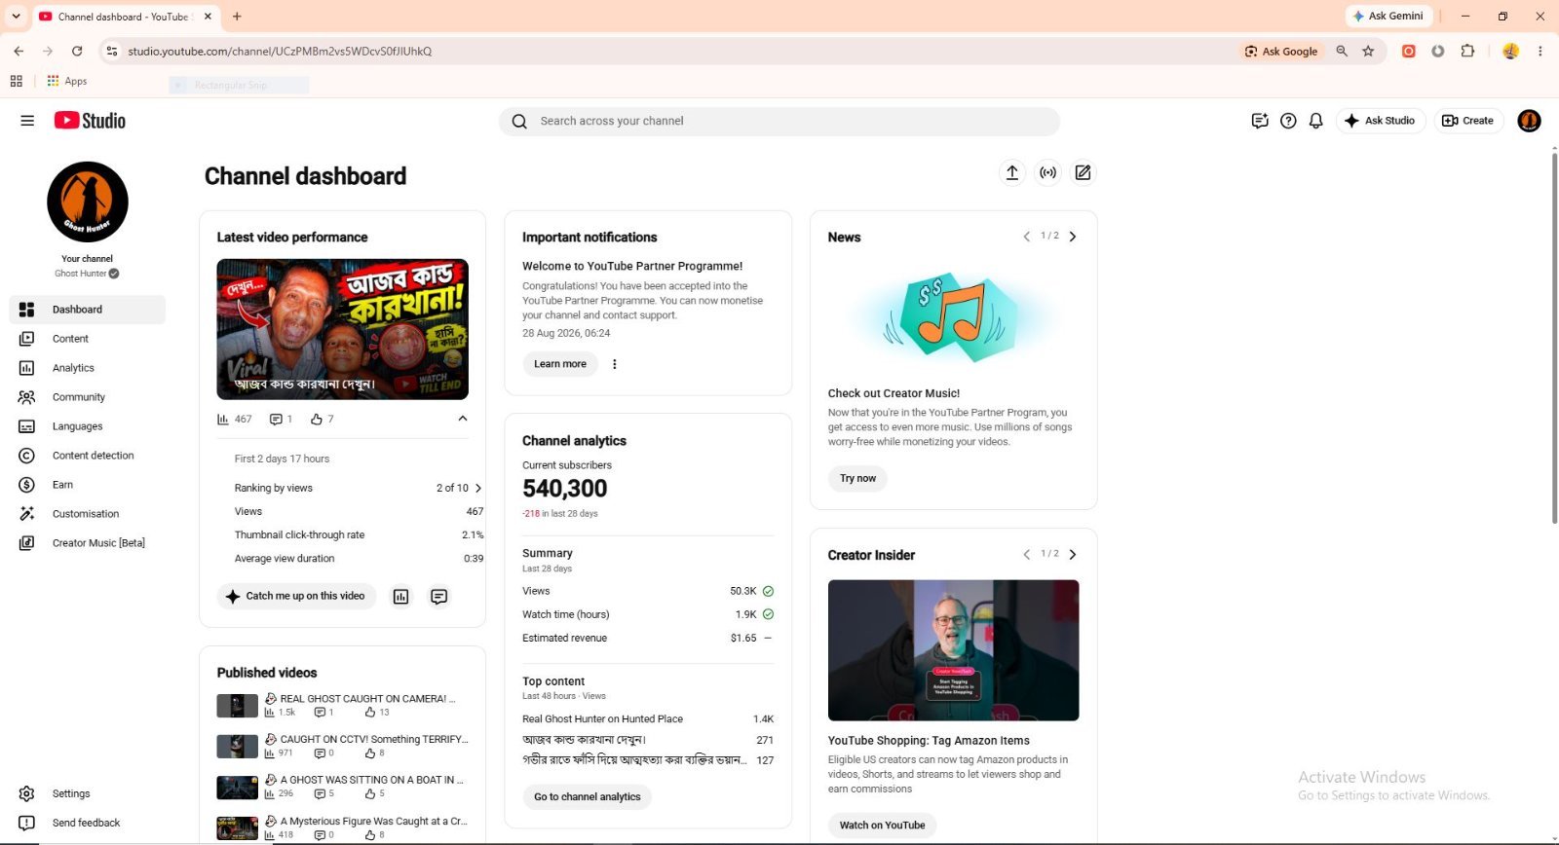Open REAL GHOST CAUGHT ON CAMERA video
Screen dimensions: 1559x845
[x=367, y=699]
